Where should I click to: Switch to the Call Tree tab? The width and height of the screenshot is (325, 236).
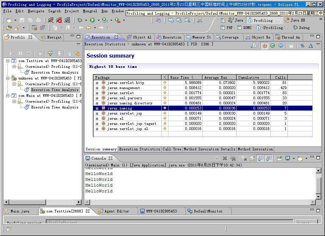[x=172, y=149]
